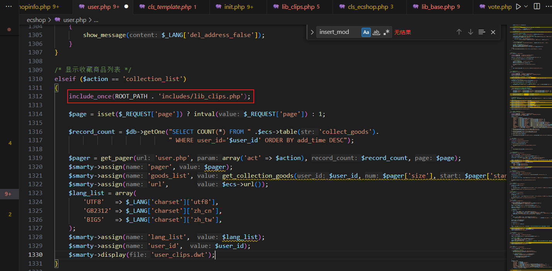Open the run options dropdown arrow
Viewport: 552px width, 271px height.
[526, 7]
